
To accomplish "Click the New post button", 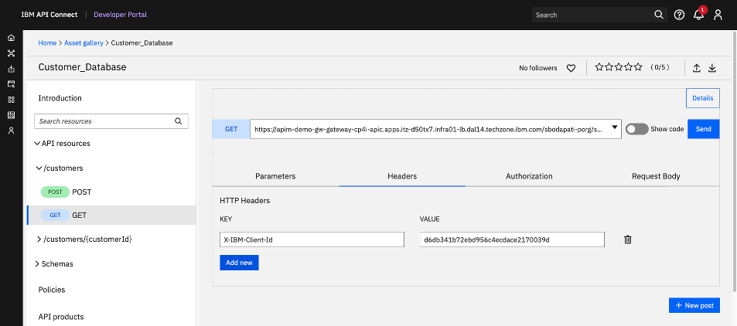I will click(x=694, y=305).
